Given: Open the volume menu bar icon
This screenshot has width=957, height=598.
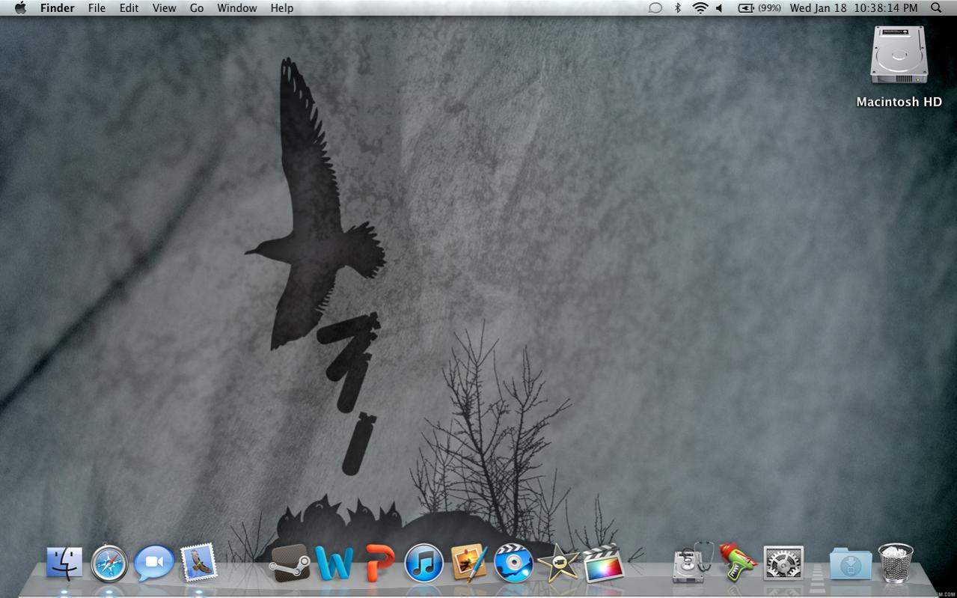Looking at the screenshot, I should pyautogui.click(x=719, y=8).
